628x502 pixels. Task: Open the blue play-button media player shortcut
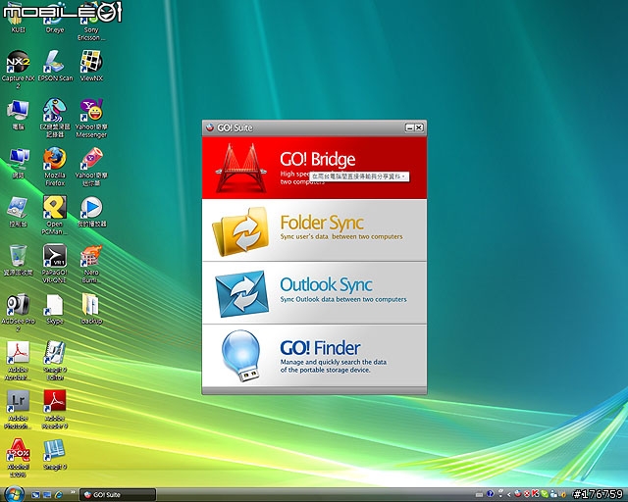[x=91, y=212]
